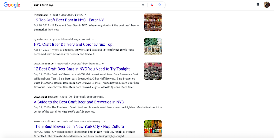Open '12 Best Craft Beer Bars in NYC' result

[x=82, y=69]
